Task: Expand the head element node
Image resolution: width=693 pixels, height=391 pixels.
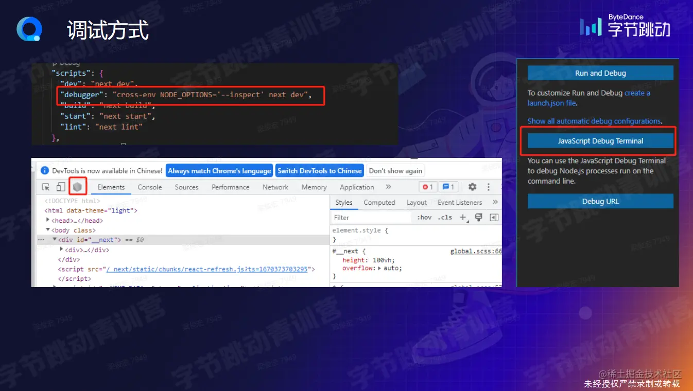Action: click(48, 220)
